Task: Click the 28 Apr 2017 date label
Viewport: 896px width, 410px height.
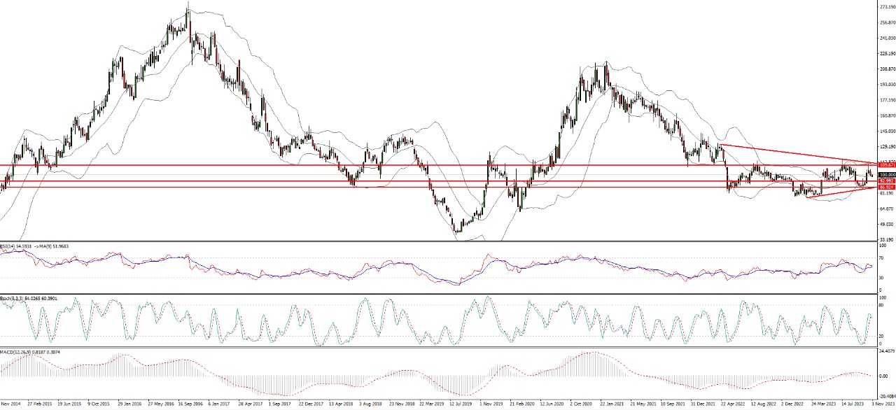Action: 250,404
